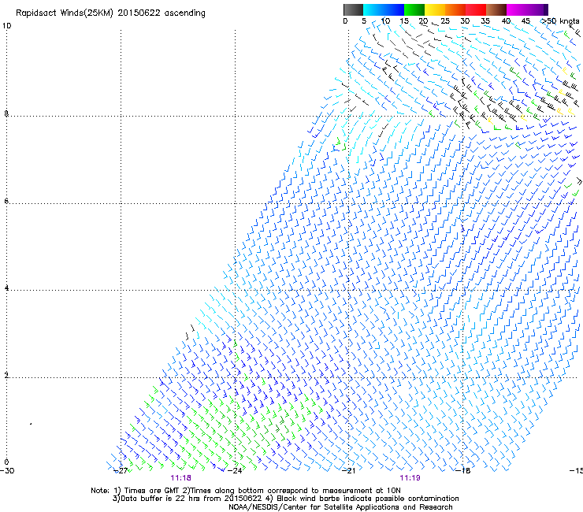Click the plot title 'Rapidsact Winds(25KM) 20150622 ascending'
Screen dimensions: 583x512
110,13
